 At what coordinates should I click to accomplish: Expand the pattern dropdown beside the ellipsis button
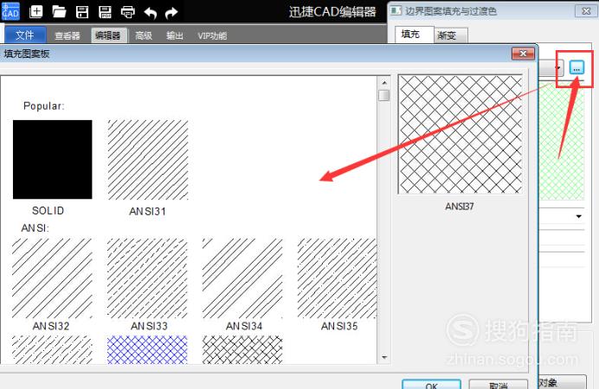[x=558, y=68]
